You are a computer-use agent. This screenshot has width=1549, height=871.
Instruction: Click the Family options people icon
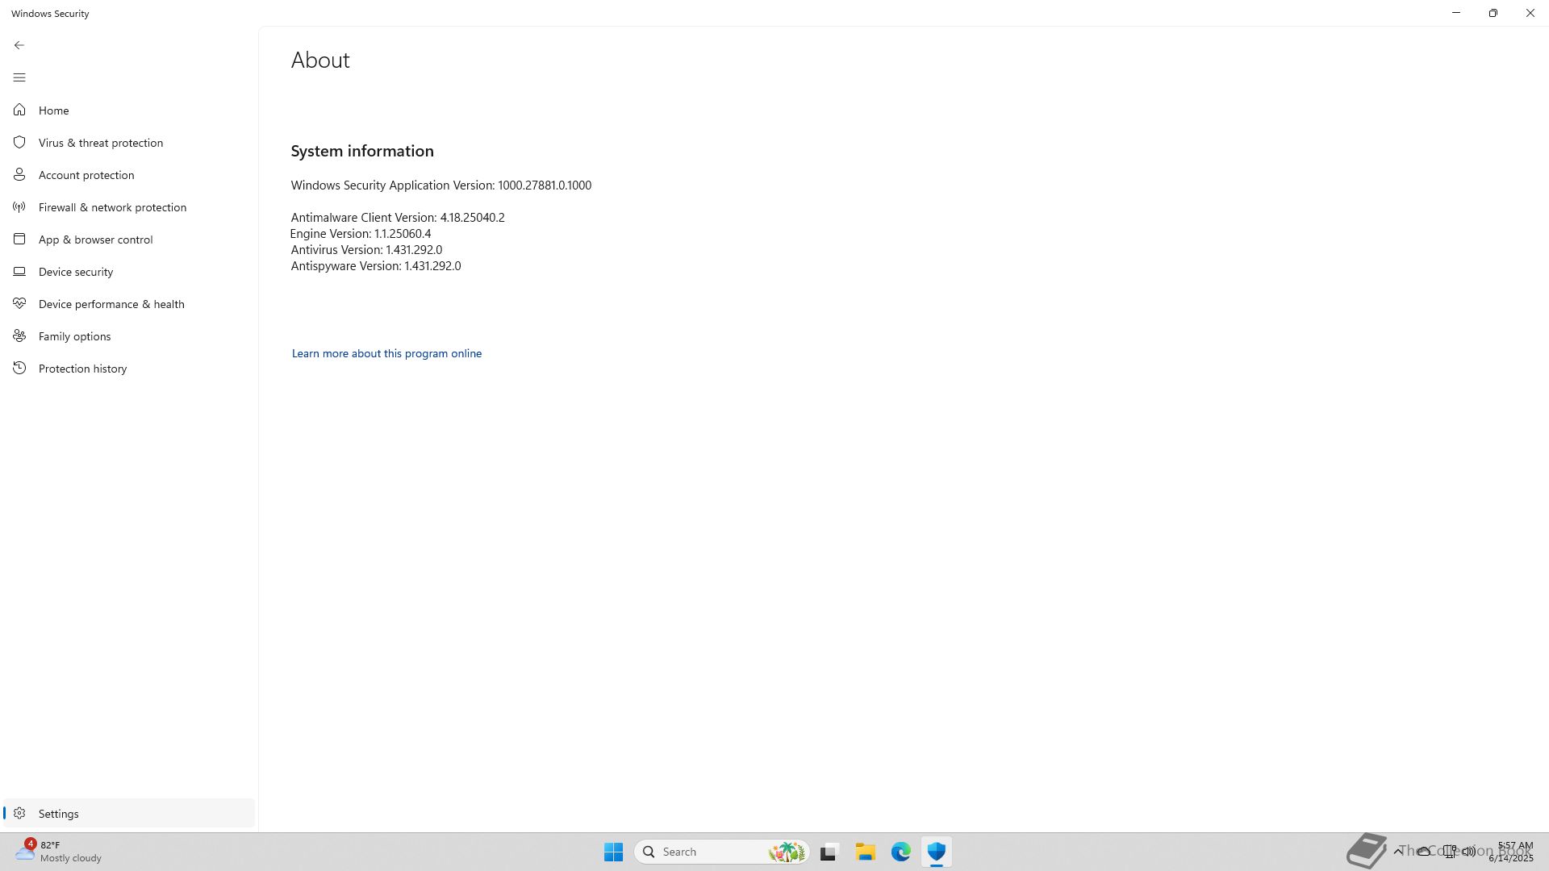coord(19,336)
